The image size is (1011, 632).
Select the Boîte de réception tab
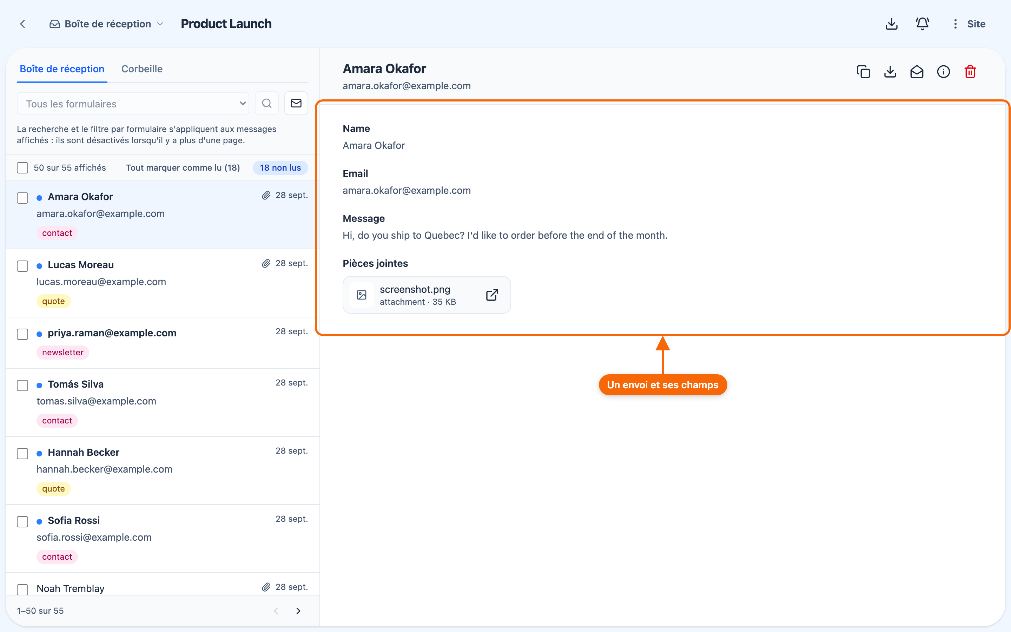click(x=62, y=69)
